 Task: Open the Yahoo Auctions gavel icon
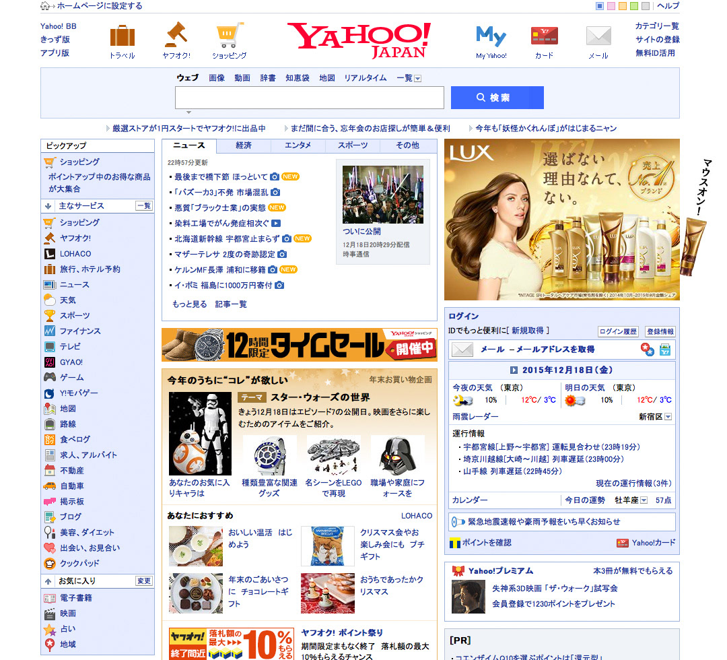point(176,35)
